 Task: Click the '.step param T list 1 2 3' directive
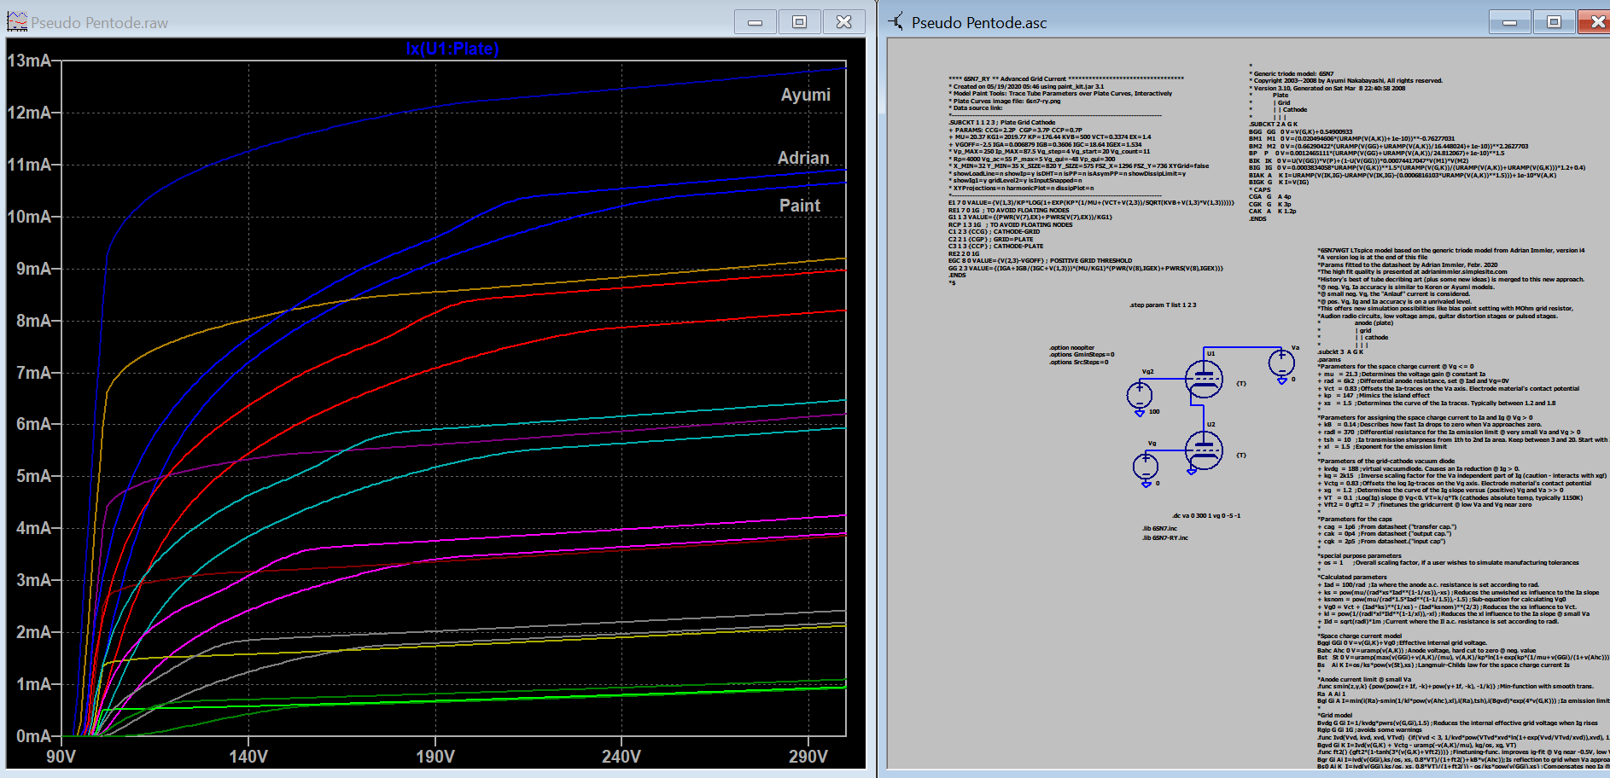pos(1163,305)
